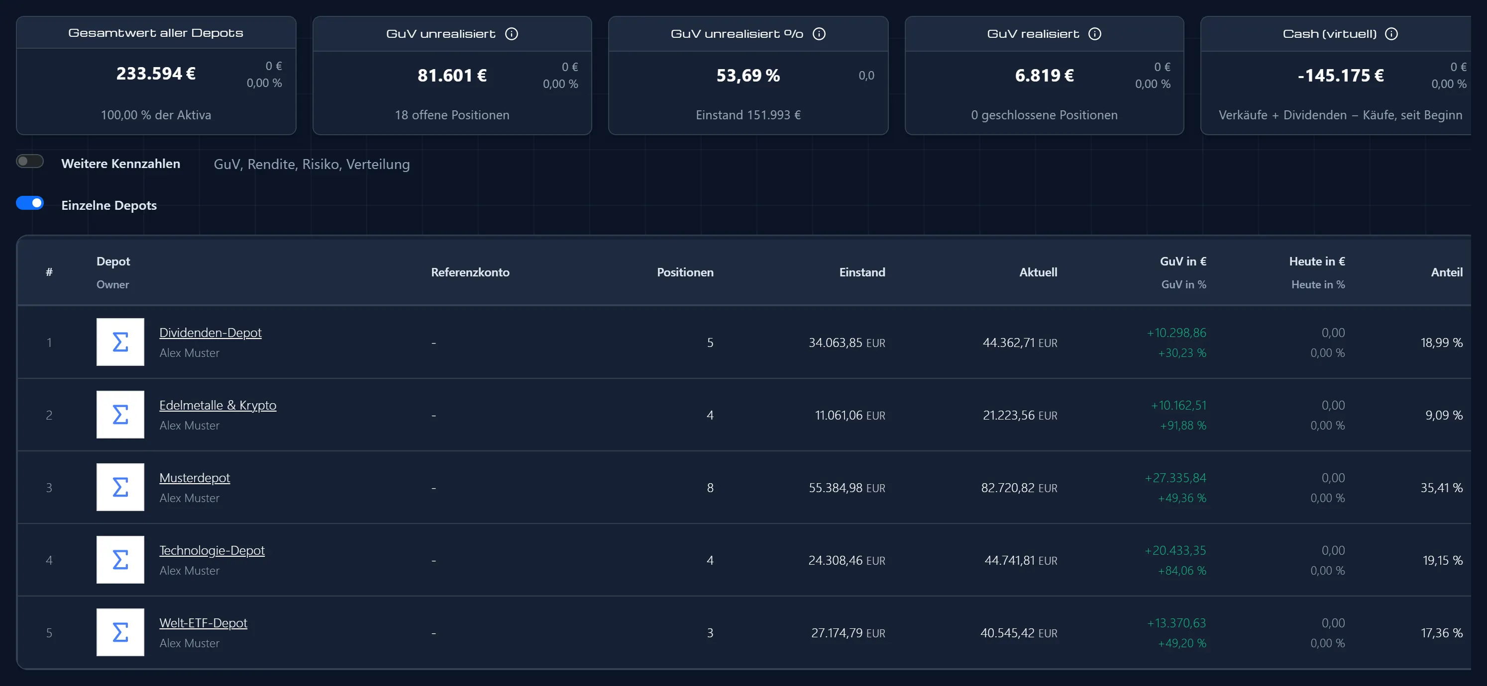Click the 6.819 € realized value
The height and width of the screenshot is (686, 1487).
pyautogui.click(x=1044, y=76)
